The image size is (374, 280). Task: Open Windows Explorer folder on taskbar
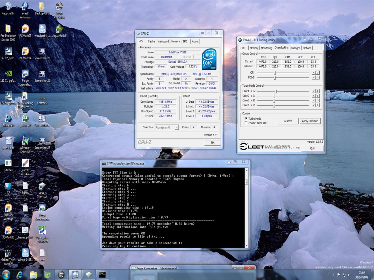click(34, 274)
